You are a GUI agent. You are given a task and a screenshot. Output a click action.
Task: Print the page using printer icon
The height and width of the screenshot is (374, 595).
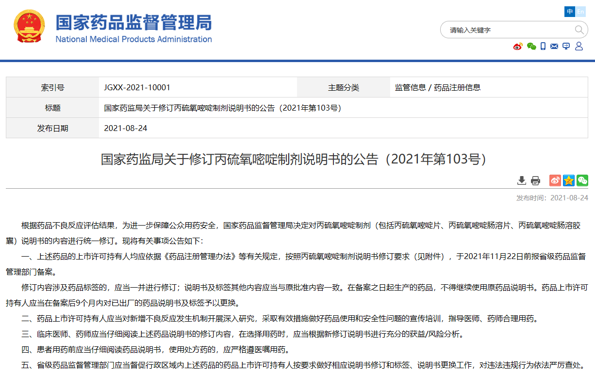click(535, 180)
